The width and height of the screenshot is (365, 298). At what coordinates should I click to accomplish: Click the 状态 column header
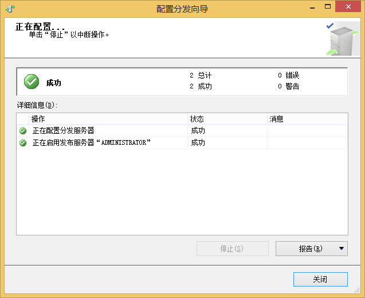[x=227, y=119]
